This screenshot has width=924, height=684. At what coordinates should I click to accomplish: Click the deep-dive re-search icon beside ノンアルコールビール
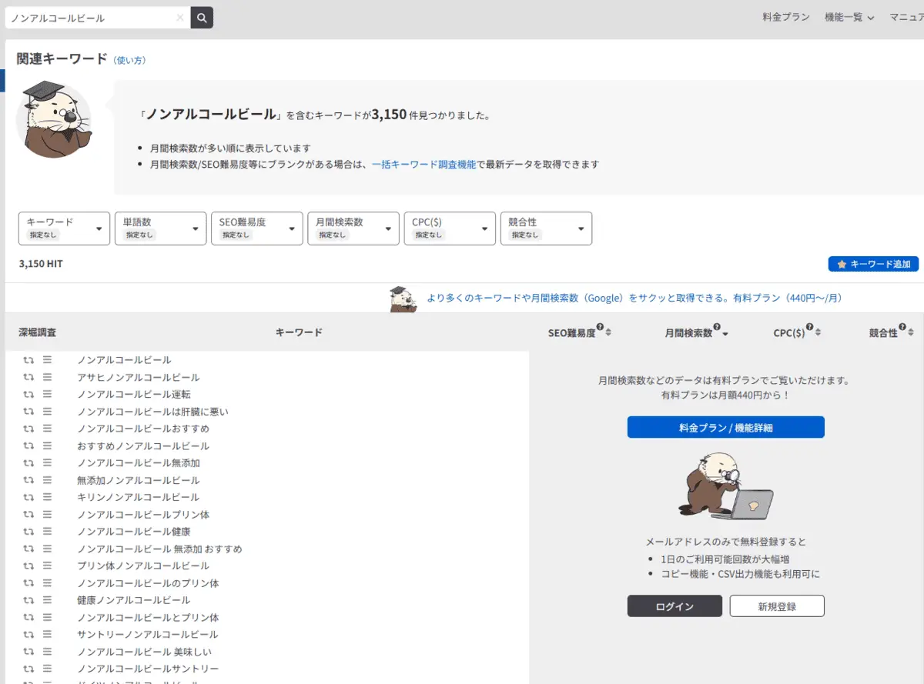pos(28,360)
